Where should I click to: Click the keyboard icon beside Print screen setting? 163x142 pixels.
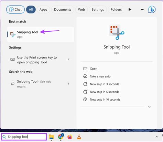tap(12, 59)
